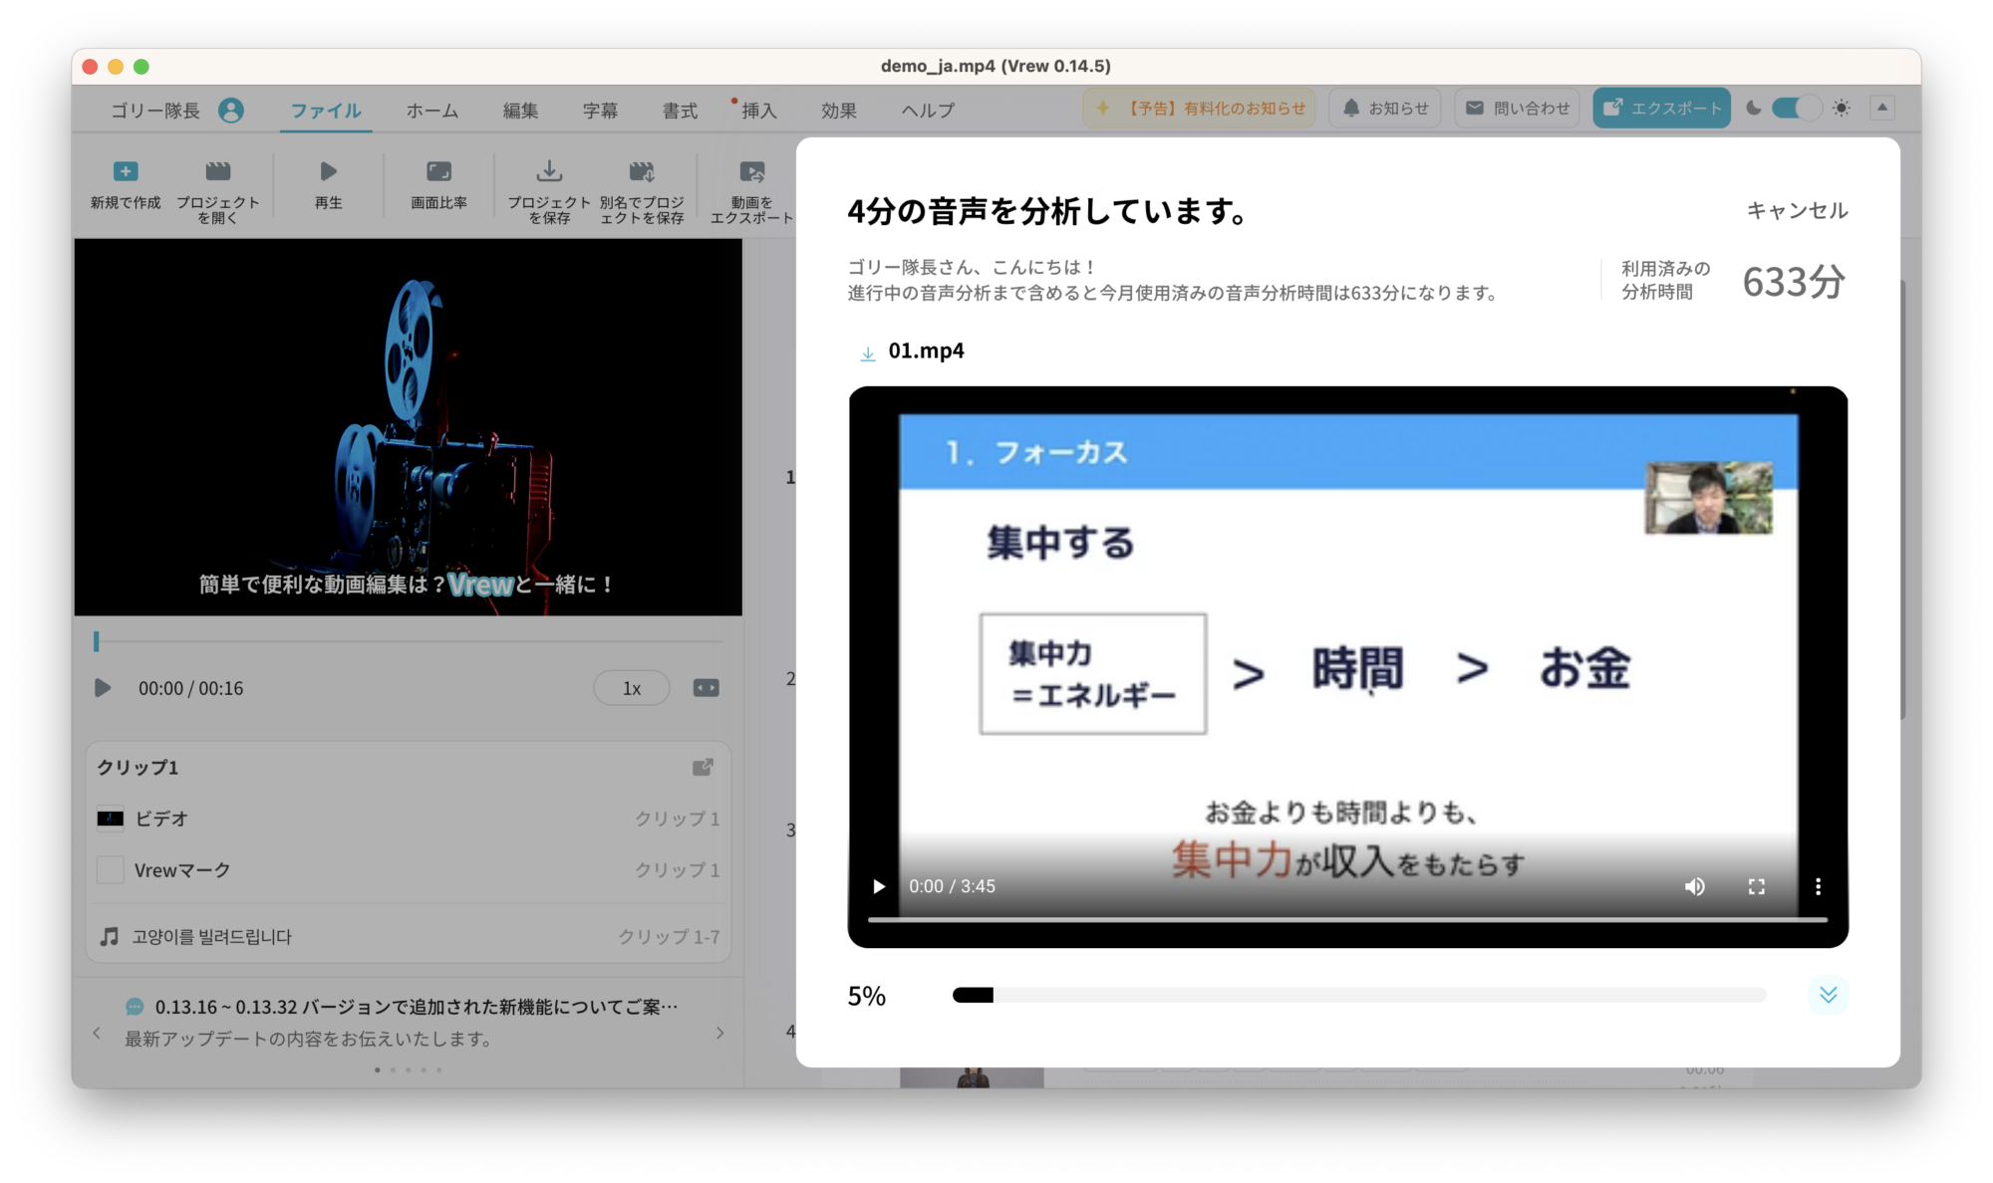
Task: Cancel the audio analysis with キャンセル
Action: pos(1797,210)
